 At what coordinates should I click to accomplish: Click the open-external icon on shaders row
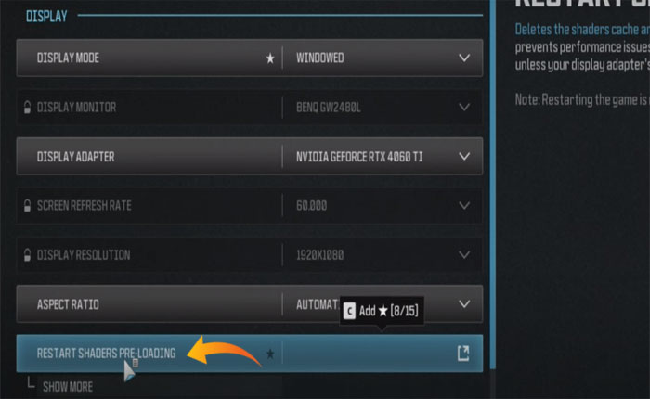(463, 354)
